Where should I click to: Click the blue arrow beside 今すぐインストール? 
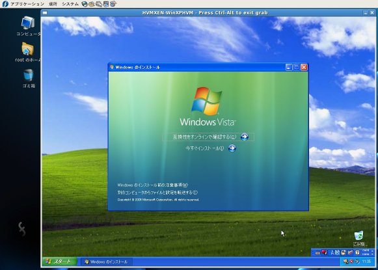tap(232, 148)
